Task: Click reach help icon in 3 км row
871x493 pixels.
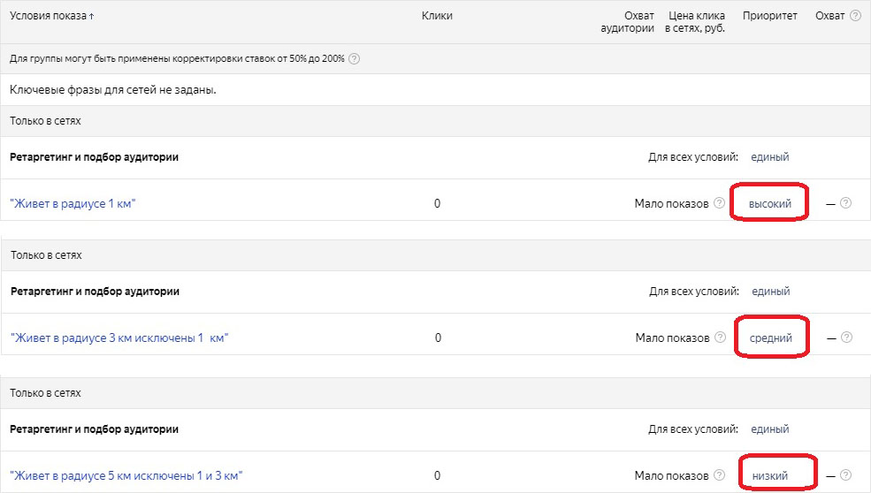Action: click(846, 338)
